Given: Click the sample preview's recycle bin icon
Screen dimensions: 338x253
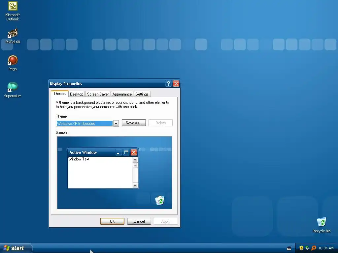Looking at the screenshot, I should click(160, 200).
